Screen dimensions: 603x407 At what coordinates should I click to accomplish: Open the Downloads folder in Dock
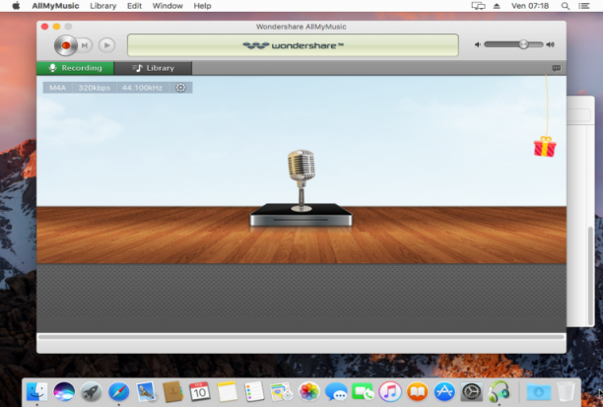coord(538,392)
